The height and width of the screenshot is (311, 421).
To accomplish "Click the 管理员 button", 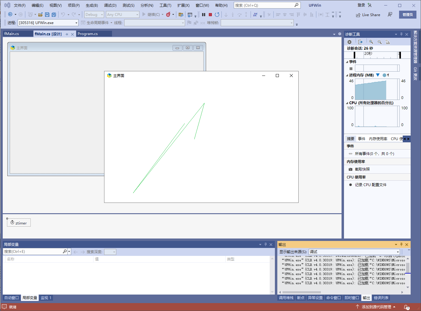I will (408, 15).
